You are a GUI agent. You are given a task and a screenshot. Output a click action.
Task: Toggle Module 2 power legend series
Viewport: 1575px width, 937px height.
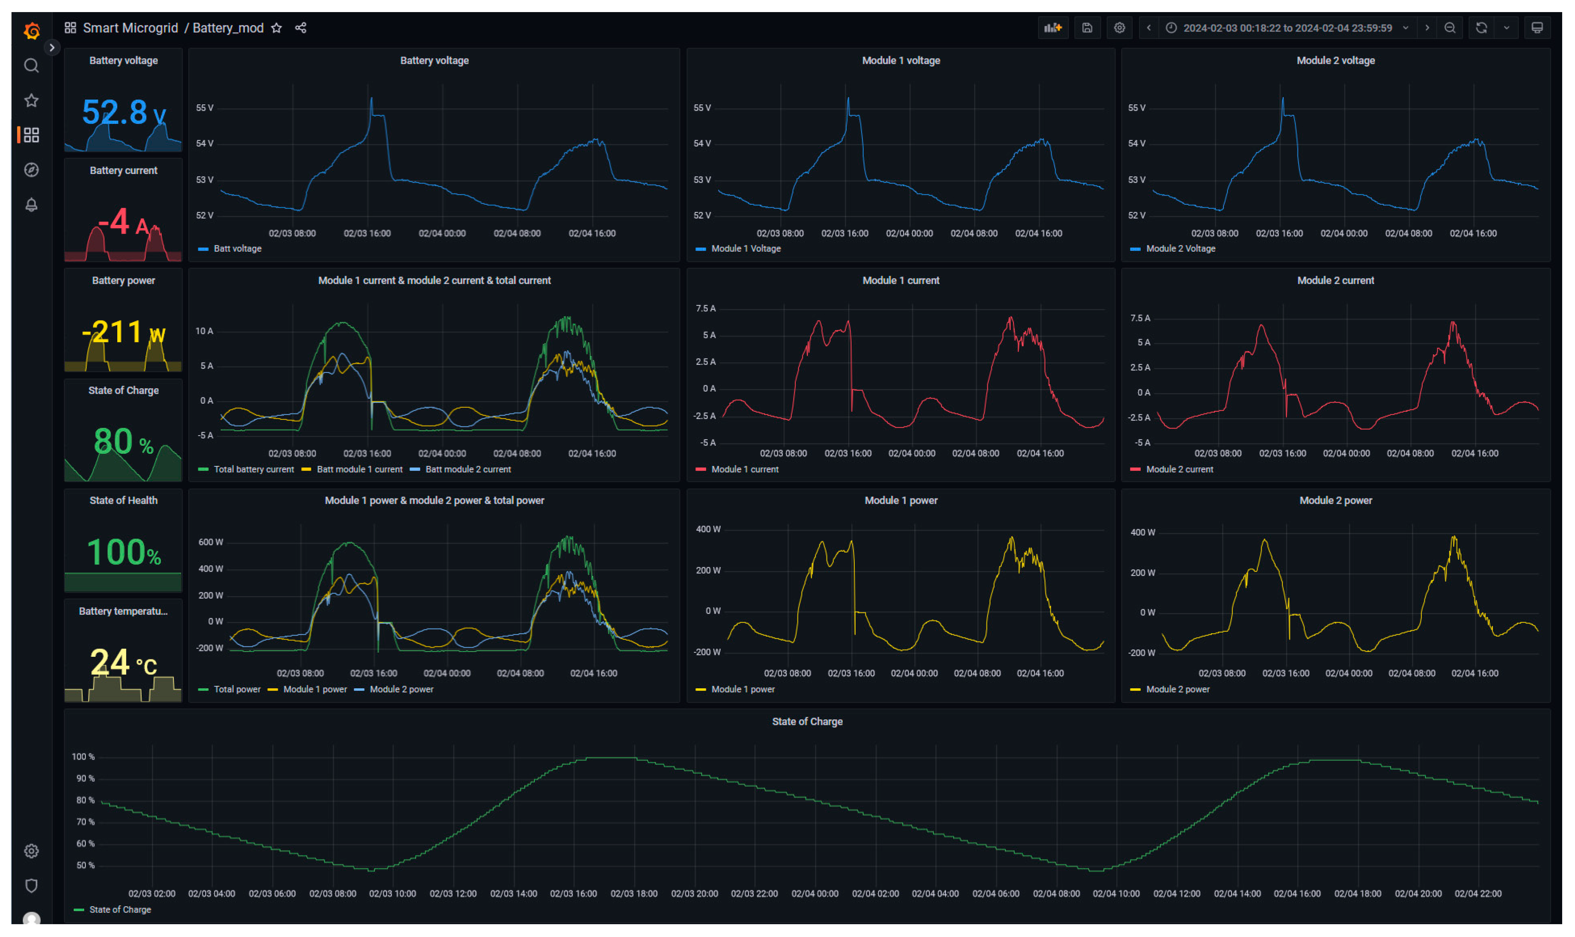coord(401,689)
